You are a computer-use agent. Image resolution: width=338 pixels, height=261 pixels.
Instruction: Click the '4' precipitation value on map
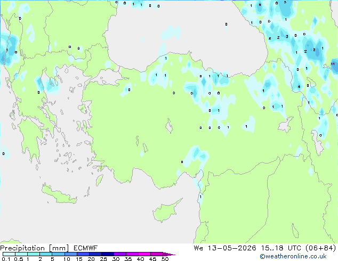point(299,87)
